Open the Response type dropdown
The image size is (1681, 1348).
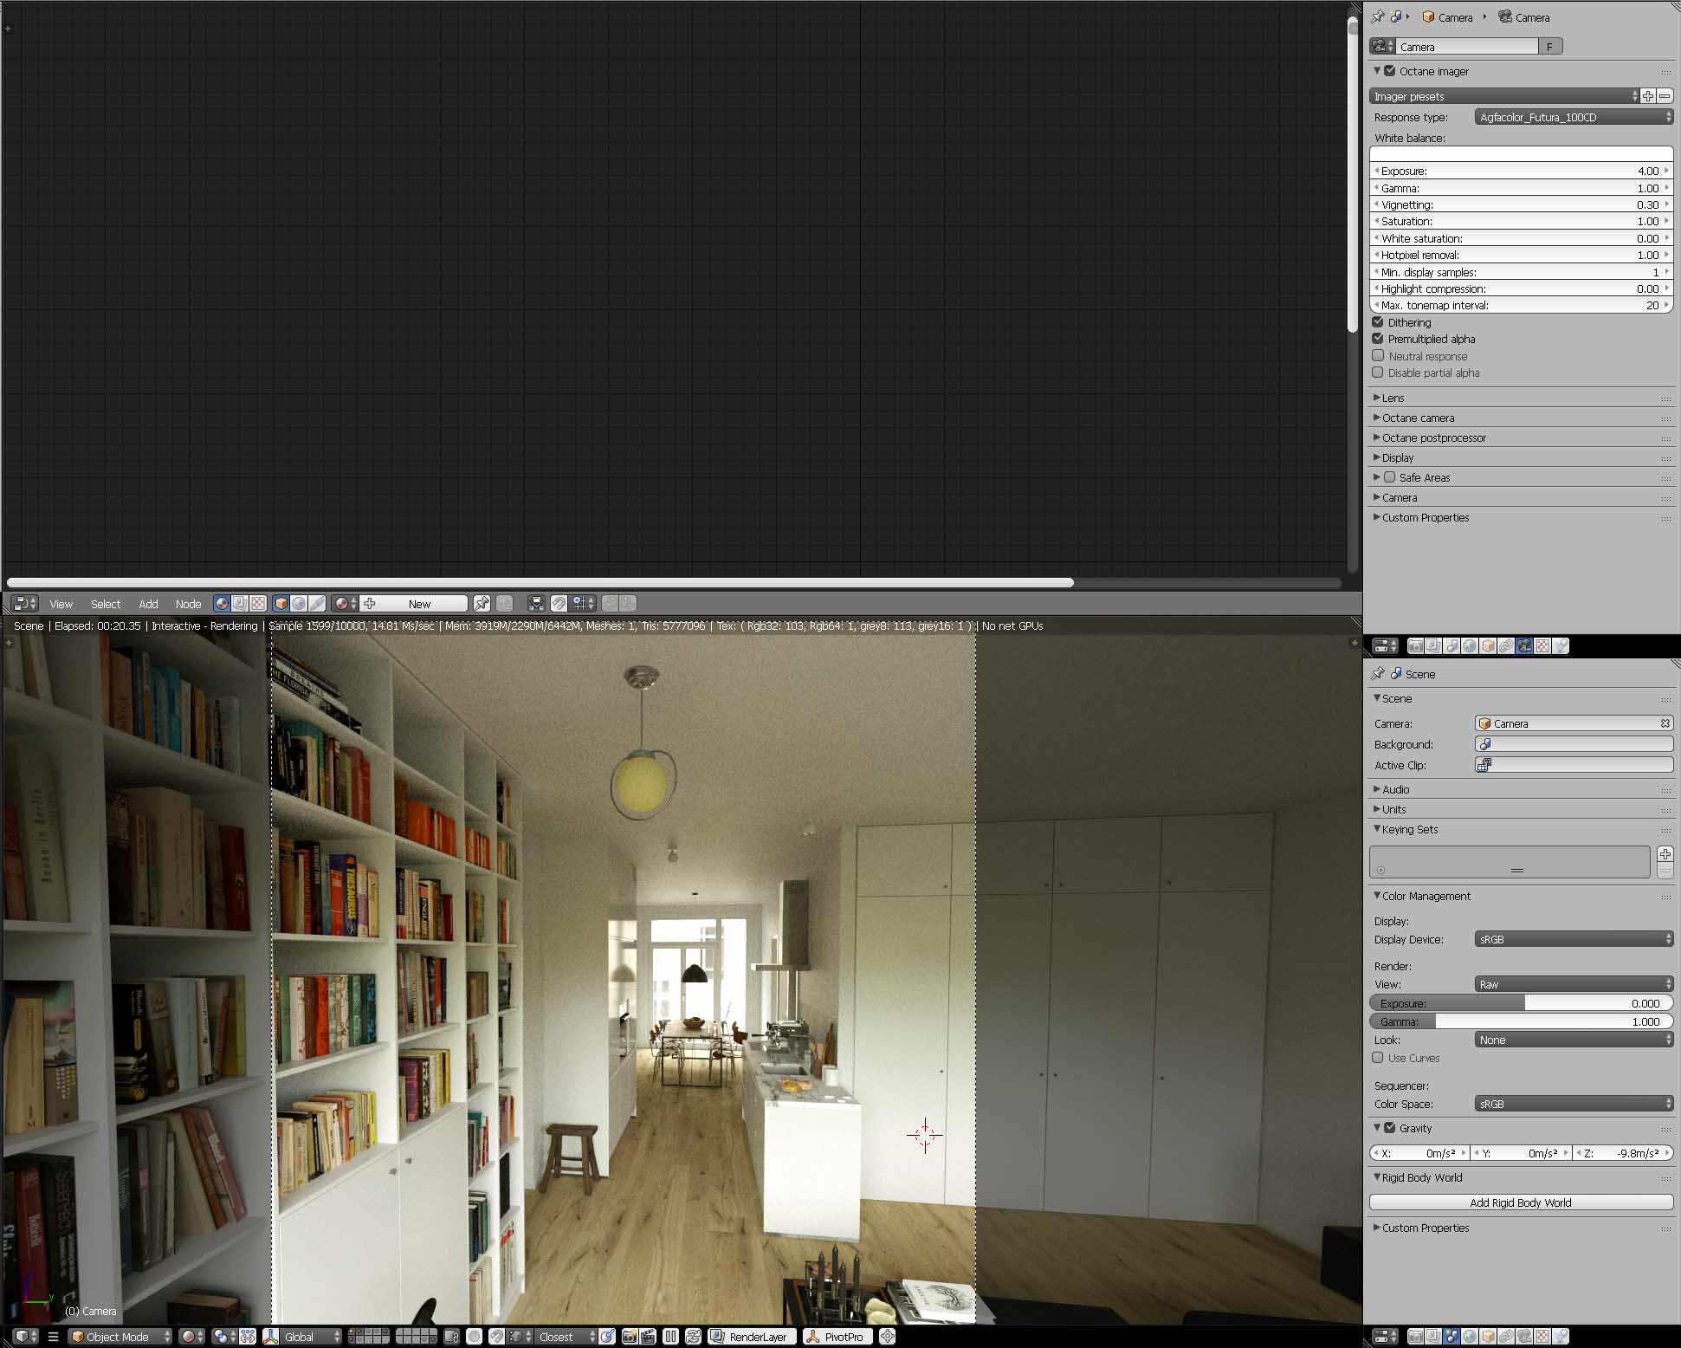[x=1574, y=117]
